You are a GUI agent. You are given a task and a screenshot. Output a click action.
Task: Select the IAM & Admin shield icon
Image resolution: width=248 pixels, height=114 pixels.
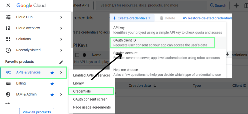pos(8,94)
